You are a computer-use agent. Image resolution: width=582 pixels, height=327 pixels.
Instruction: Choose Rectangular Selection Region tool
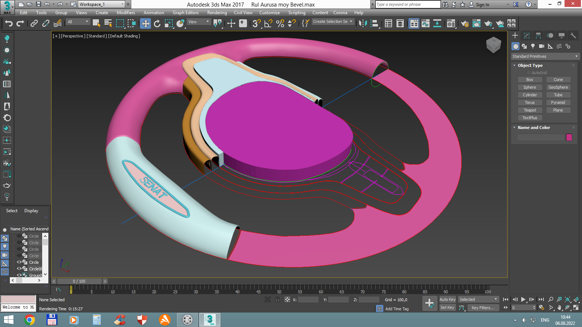point(120,23)
